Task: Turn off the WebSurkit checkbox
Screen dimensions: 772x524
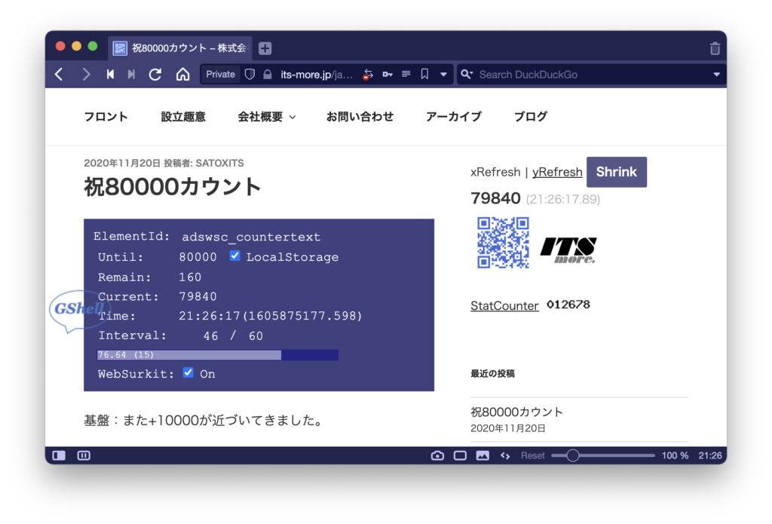Action: (x=188, y=373)
